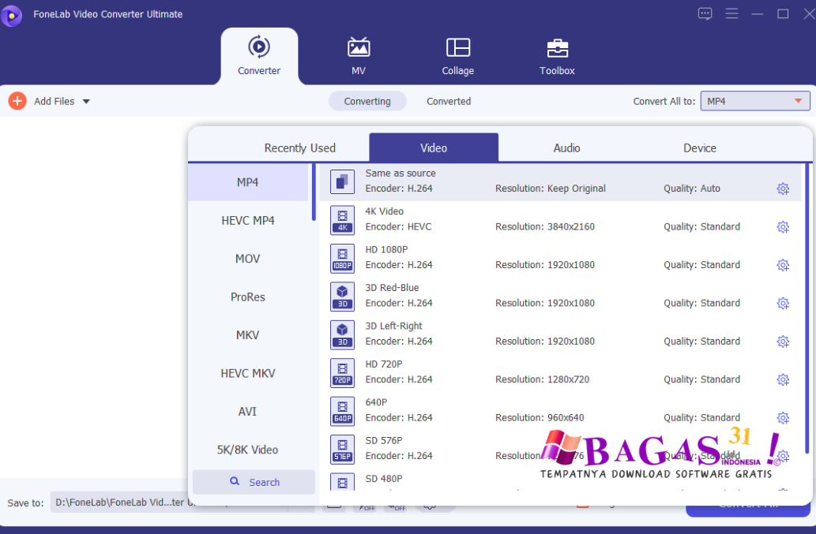Click the 4K Video preset icon

(342, 220)
